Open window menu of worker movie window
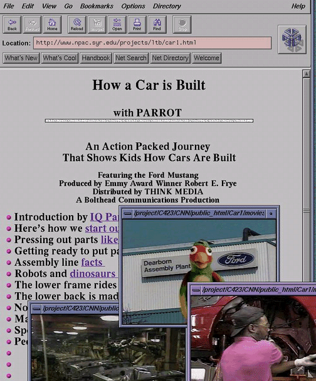316x381 pixels. pos(196,290)
